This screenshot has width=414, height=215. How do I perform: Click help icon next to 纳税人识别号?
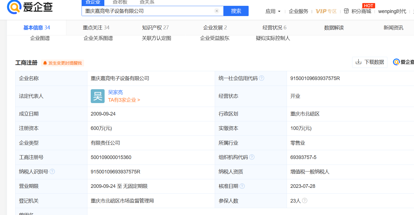coord(52,172)
